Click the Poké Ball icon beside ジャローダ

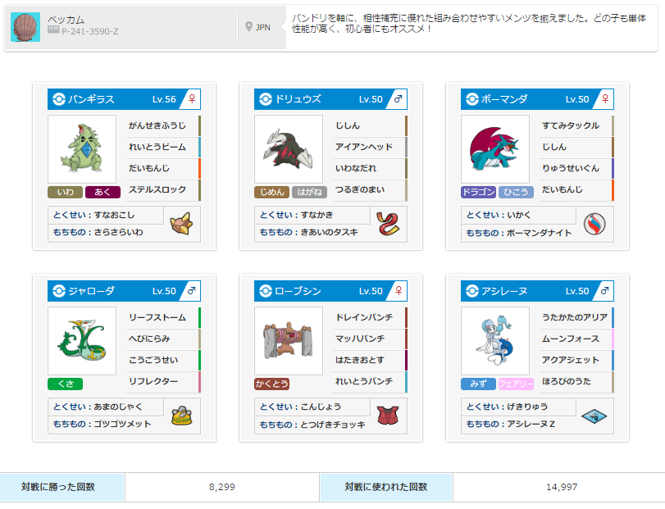[x=59, y=291]
